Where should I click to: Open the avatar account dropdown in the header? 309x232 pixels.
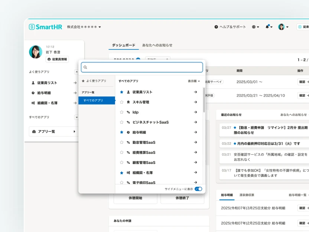coord(281,26)
